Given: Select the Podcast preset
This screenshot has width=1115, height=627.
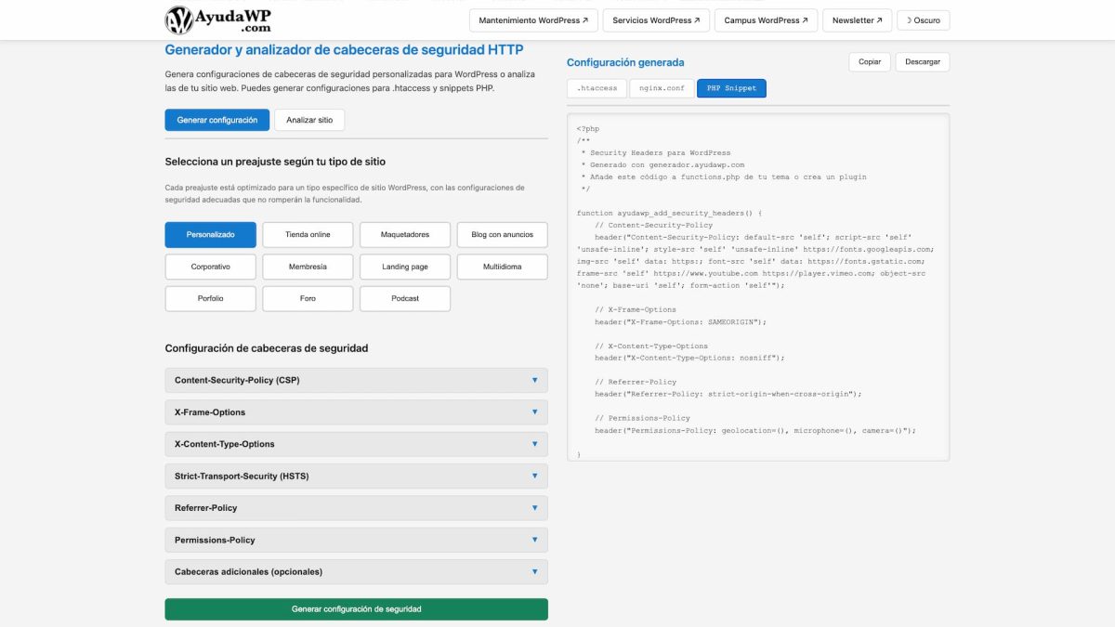Looking at the screenshot, I should pyautogui.click(x=405, y=298).
